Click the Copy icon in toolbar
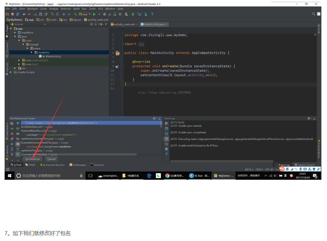This screenshot has width=327, height=241. pyautogui.click(x=41, y=14)
